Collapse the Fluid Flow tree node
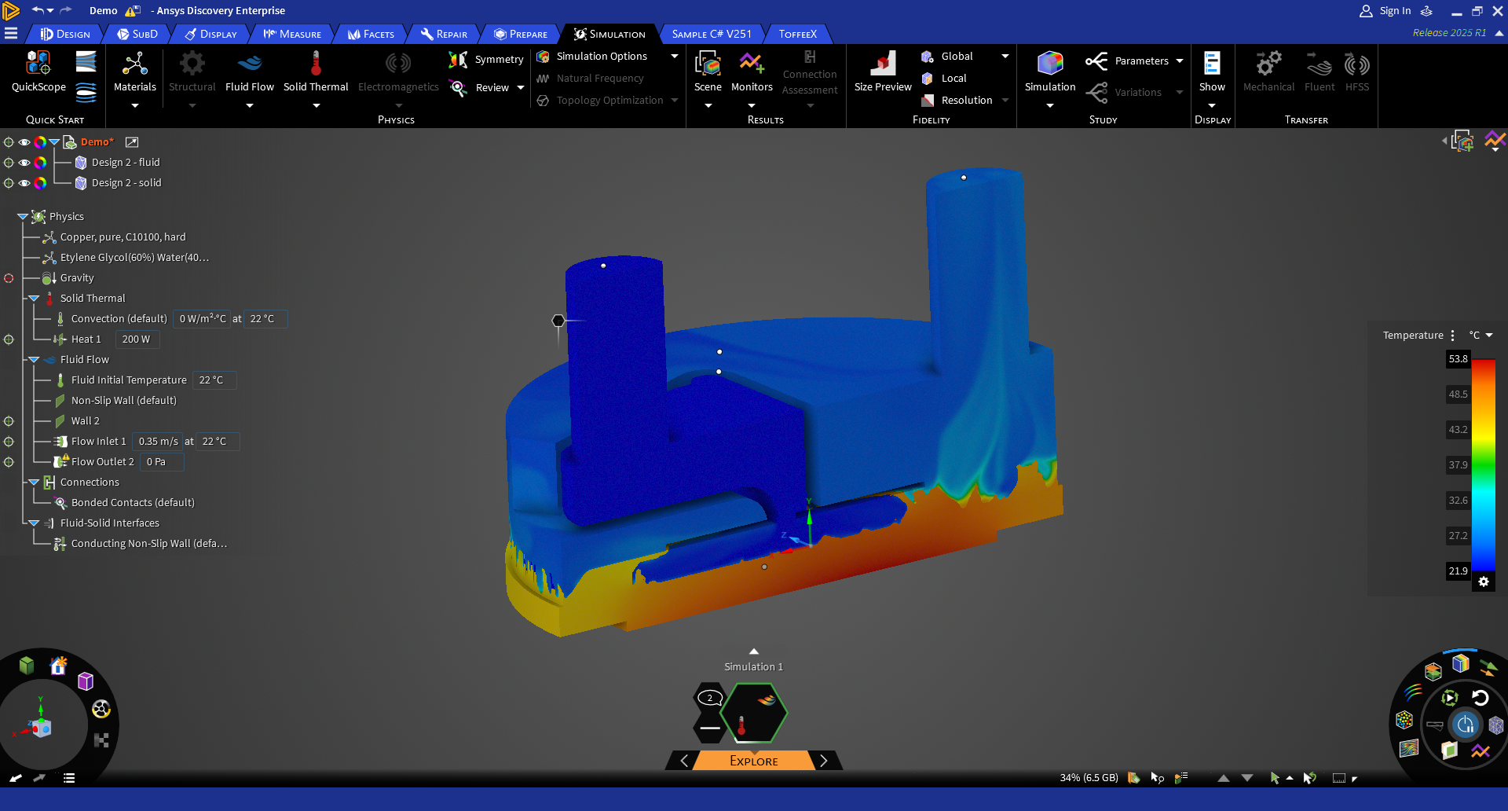1508x811 pixels. [x=34, y=360]
